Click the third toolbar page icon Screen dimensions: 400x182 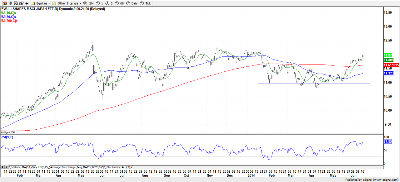click(x=16, y=3)
